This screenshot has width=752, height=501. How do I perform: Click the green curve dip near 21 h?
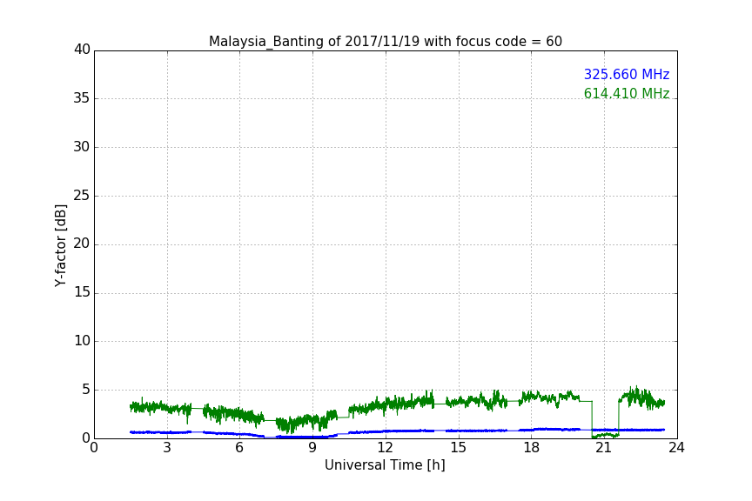tap(605, 435)
